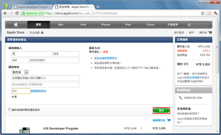Open the Mac nav item

(61, 25)
